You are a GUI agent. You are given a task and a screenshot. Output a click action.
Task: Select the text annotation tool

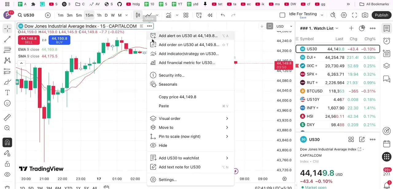[x=7, y=93]
